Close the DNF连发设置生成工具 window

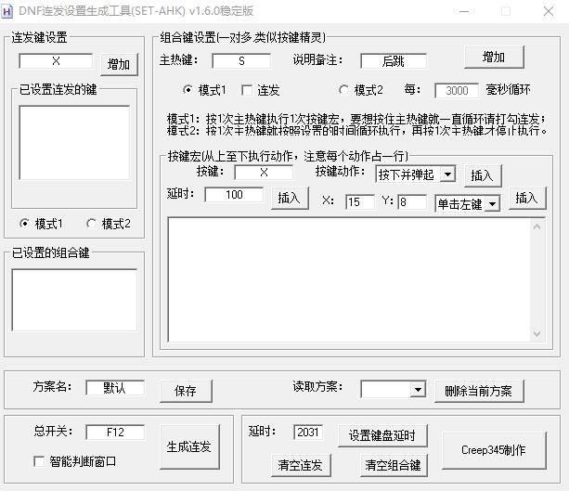click(549, 11)
